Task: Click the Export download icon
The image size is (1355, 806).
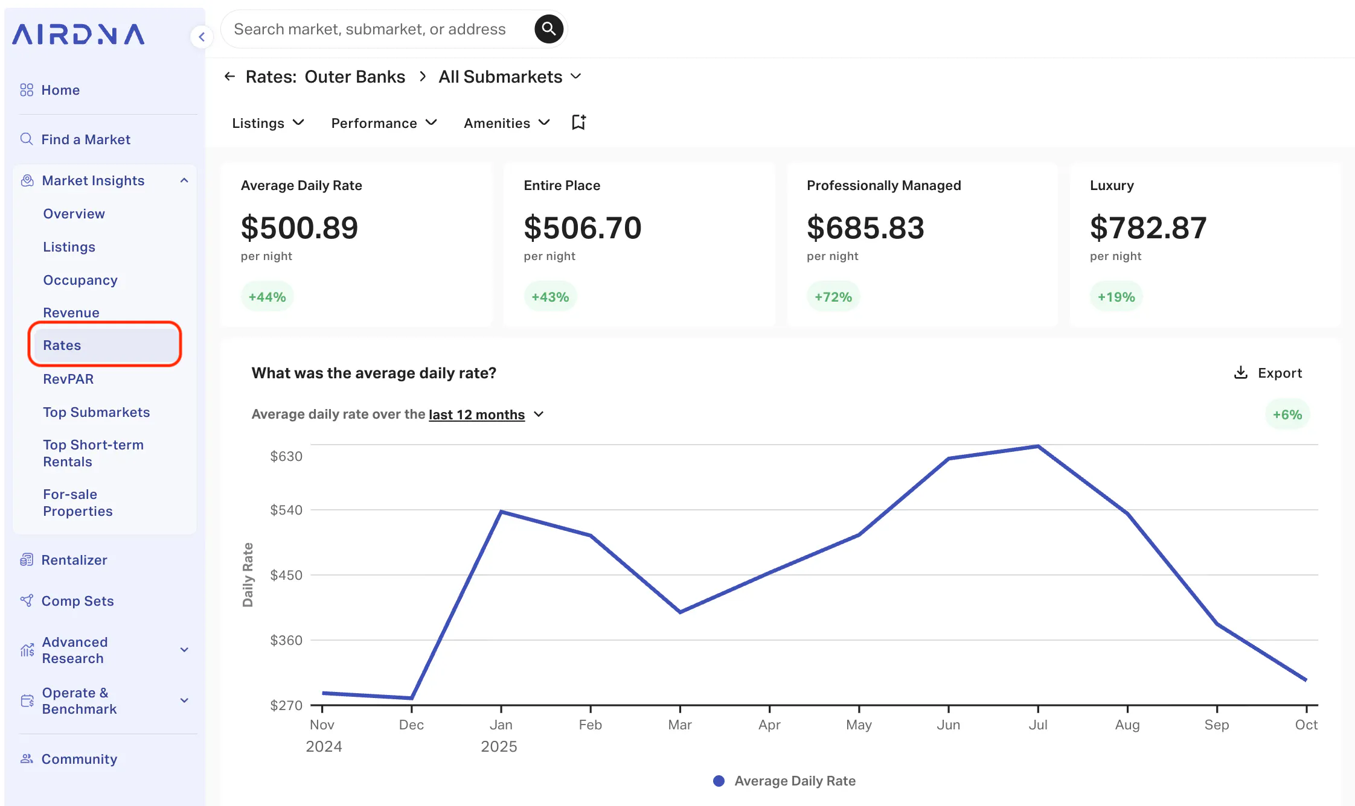Action: (x=1241, y=372)
